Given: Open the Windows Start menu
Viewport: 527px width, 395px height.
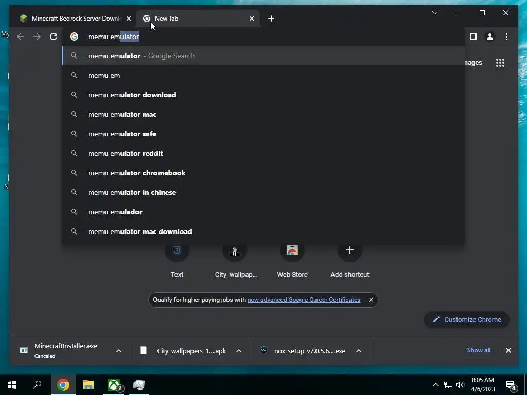Looking at the screenshot, I should [x=12, y=385].
